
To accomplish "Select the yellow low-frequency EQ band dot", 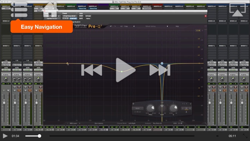I will click(67, 63).
